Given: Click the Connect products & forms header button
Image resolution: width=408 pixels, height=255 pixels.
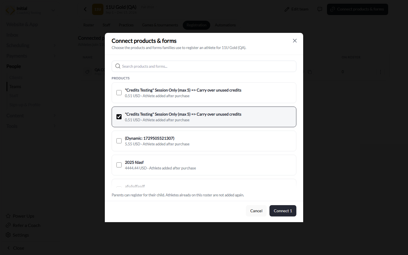Looking at the screenshot, I should click(358, 9).
